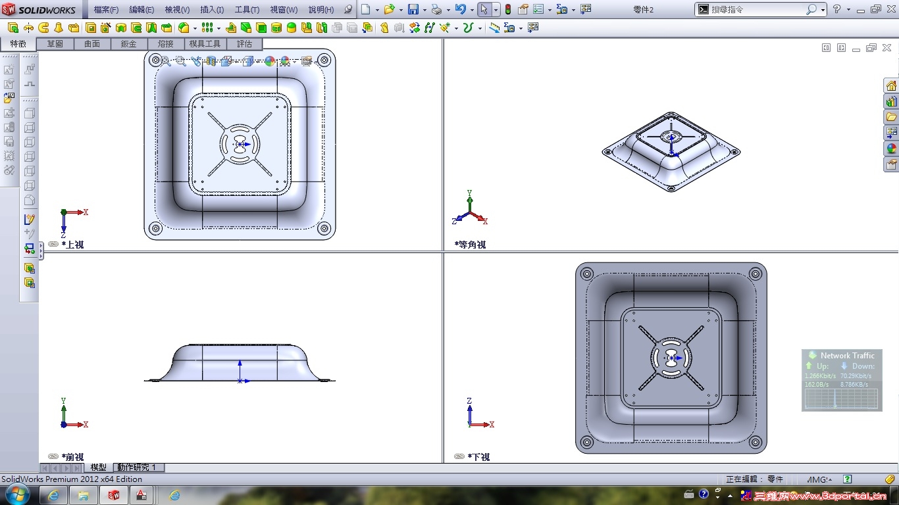Open the Save dropdown arrow
Image resolution: width=899 pixels, height=505 pixels.
pyautogui.click(x=424, y=10)
